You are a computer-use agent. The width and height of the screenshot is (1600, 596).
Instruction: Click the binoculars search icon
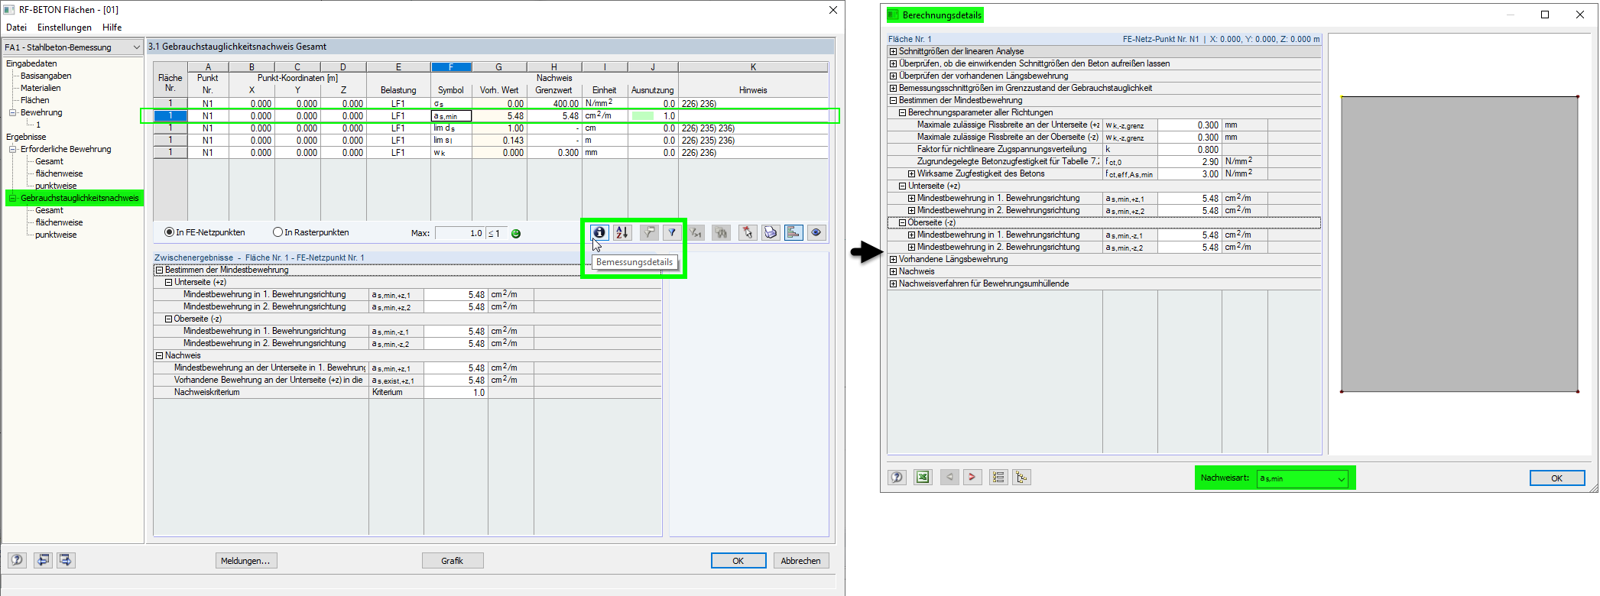[x=721, y=232]
